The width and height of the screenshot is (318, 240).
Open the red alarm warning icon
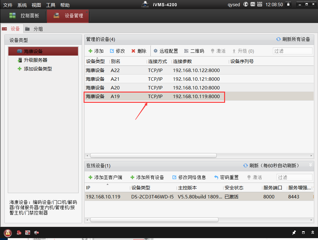(8, 233)
